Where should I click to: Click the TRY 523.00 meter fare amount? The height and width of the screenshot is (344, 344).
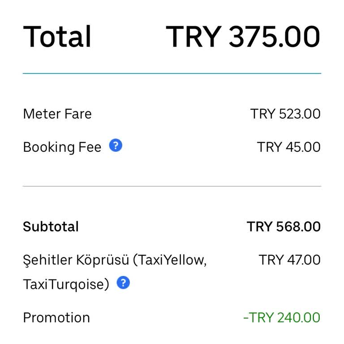point(285,114)
